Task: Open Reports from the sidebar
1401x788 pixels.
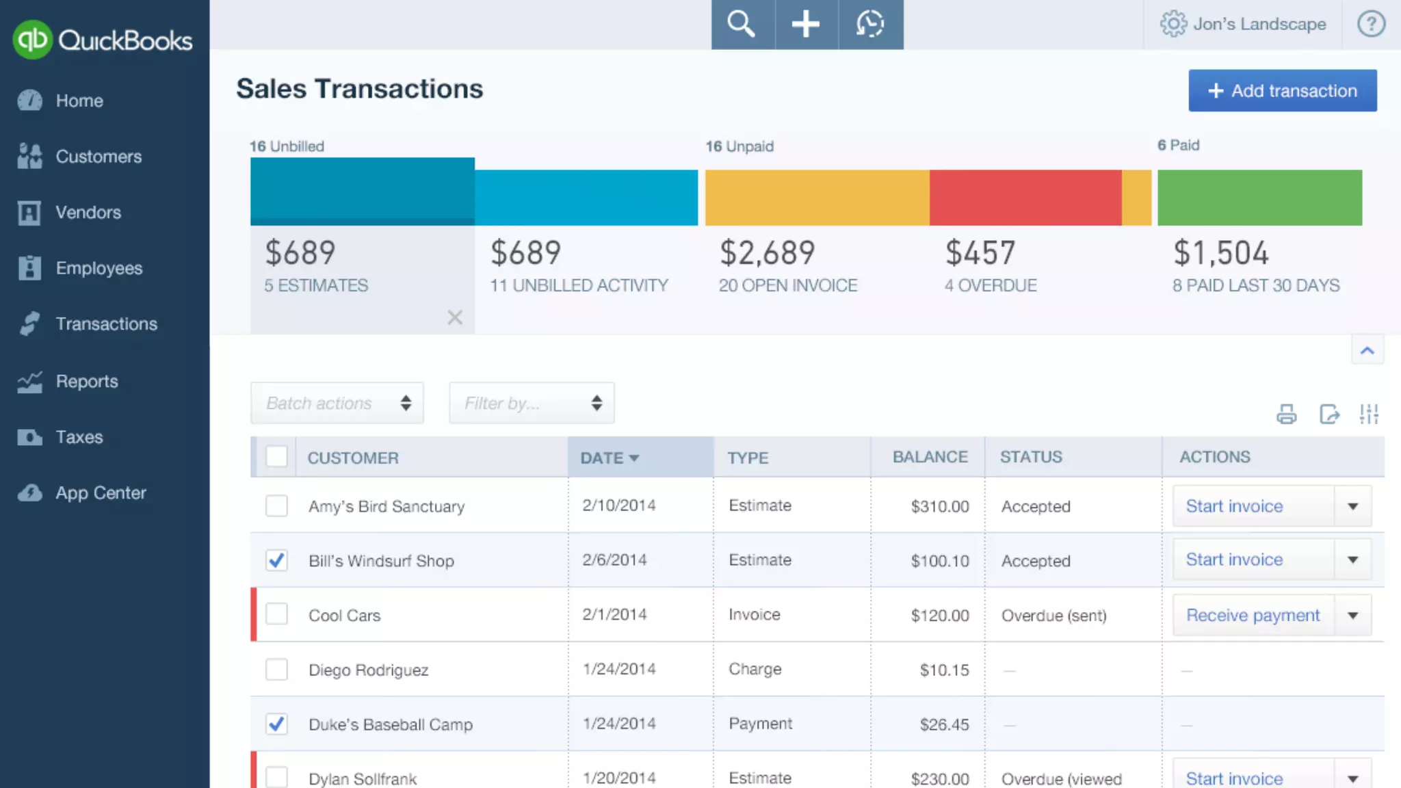Action: [x=87, y=381]
